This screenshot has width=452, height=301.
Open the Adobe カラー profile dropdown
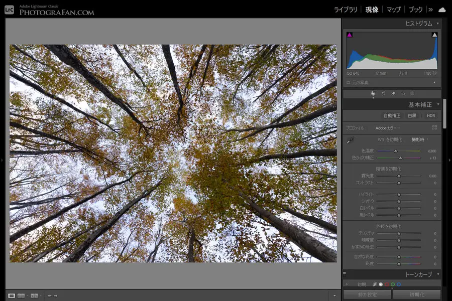tap(387, 128)
